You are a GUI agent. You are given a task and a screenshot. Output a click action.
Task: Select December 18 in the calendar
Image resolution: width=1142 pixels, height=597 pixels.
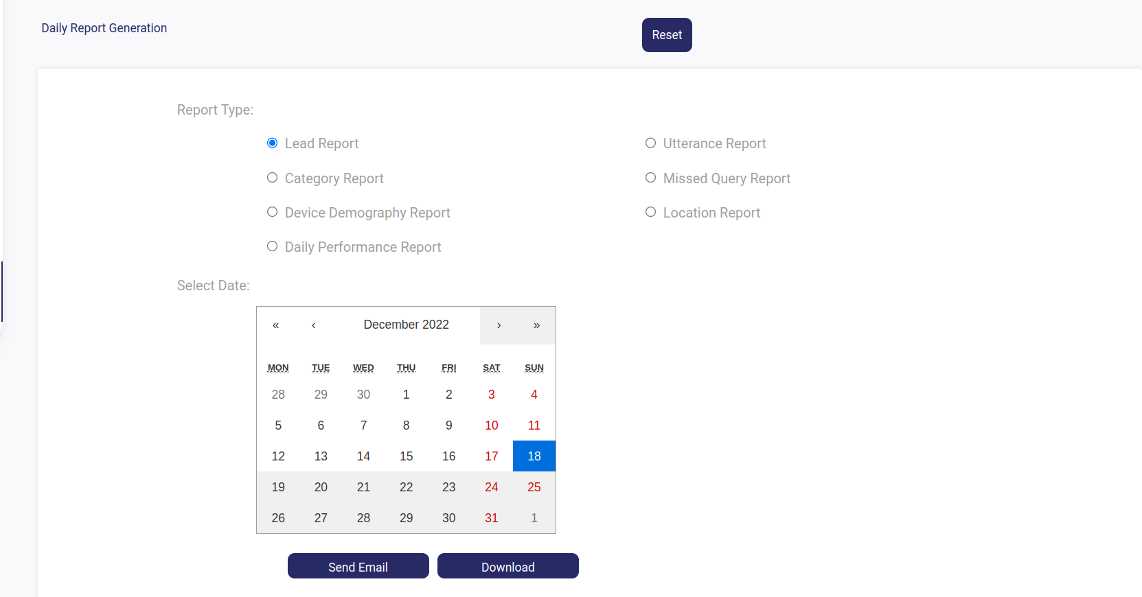534,456
